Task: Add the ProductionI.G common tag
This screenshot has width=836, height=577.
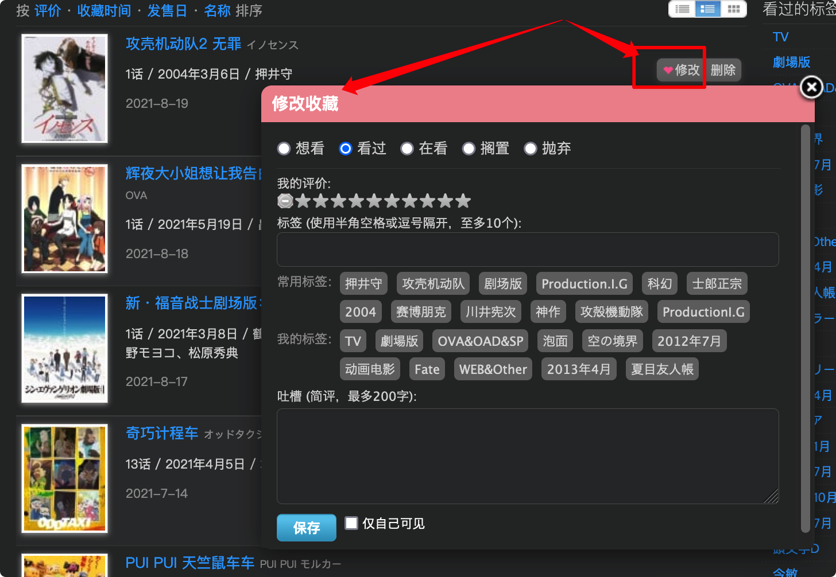Action: pos(703,312)
